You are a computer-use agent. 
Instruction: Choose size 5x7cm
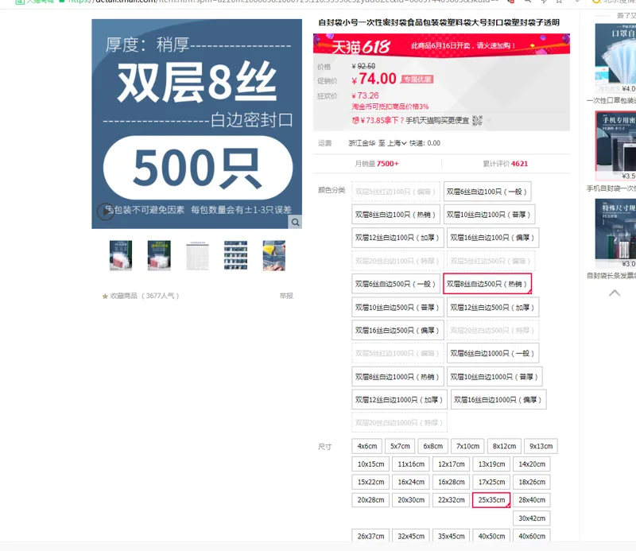(x=400, y=446)
